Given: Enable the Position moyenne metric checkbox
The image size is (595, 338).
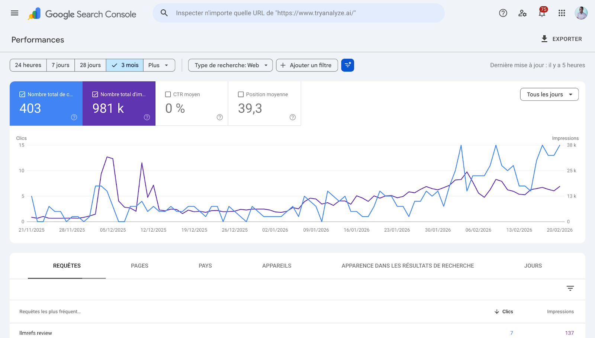Looking at the screenshot, I should [241, 94].
